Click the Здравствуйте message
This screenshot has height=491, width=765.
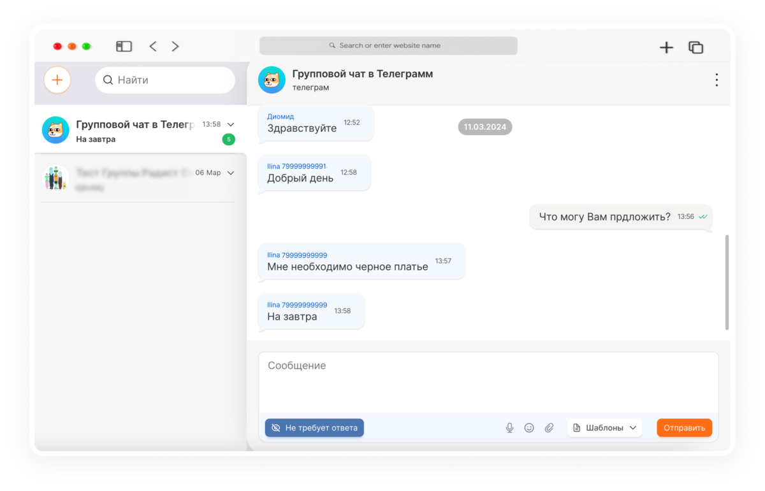coord(316,123)
